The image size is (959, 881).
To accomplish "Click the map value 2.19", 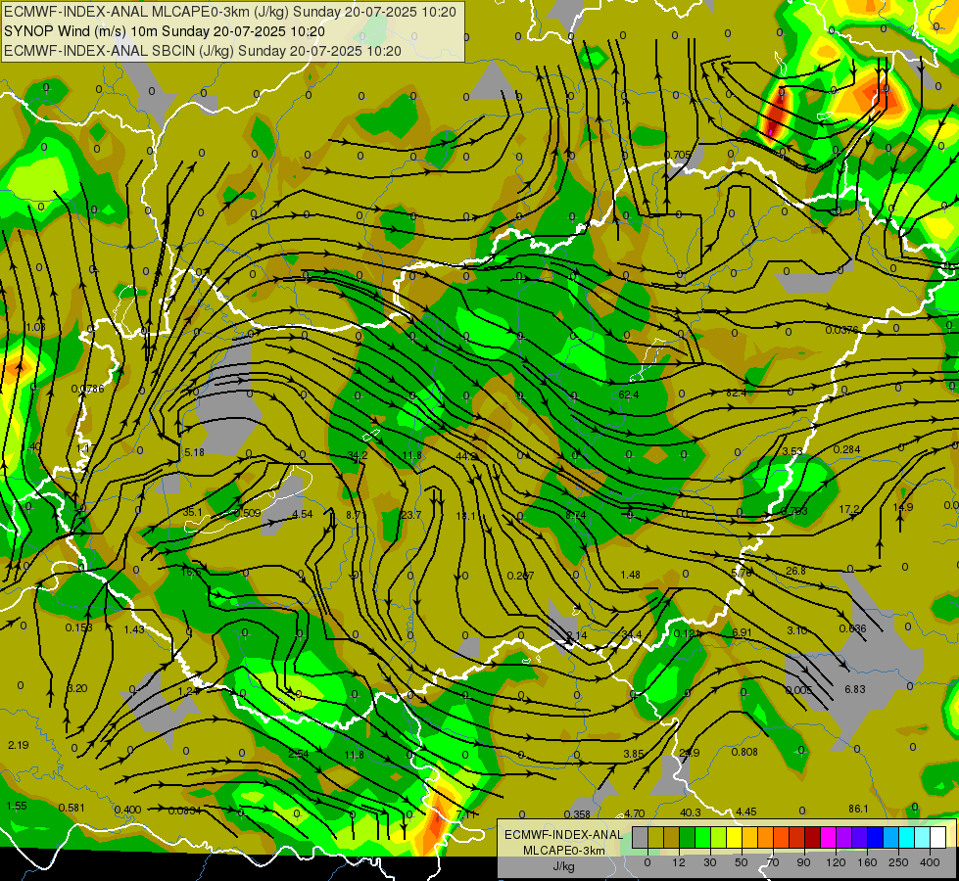I will pyautogui.click(x=19, y=745).
